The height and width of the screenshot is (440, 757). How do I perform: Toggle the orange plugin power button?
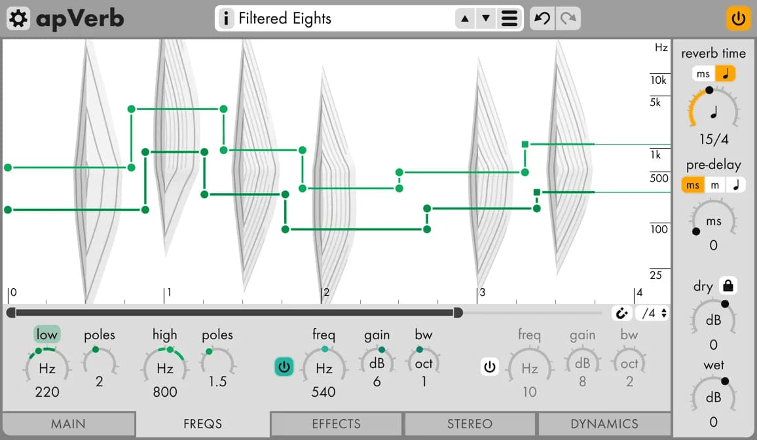tap(739, 18)
